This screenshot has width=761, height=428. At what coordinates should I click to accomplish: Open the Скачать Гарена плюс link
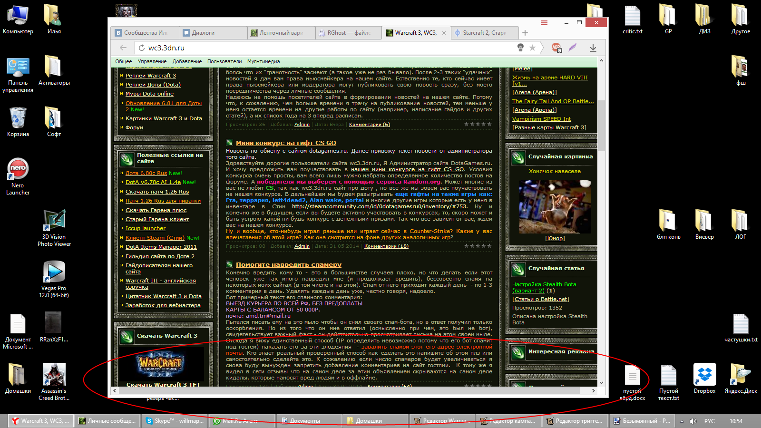pos(156,210)
